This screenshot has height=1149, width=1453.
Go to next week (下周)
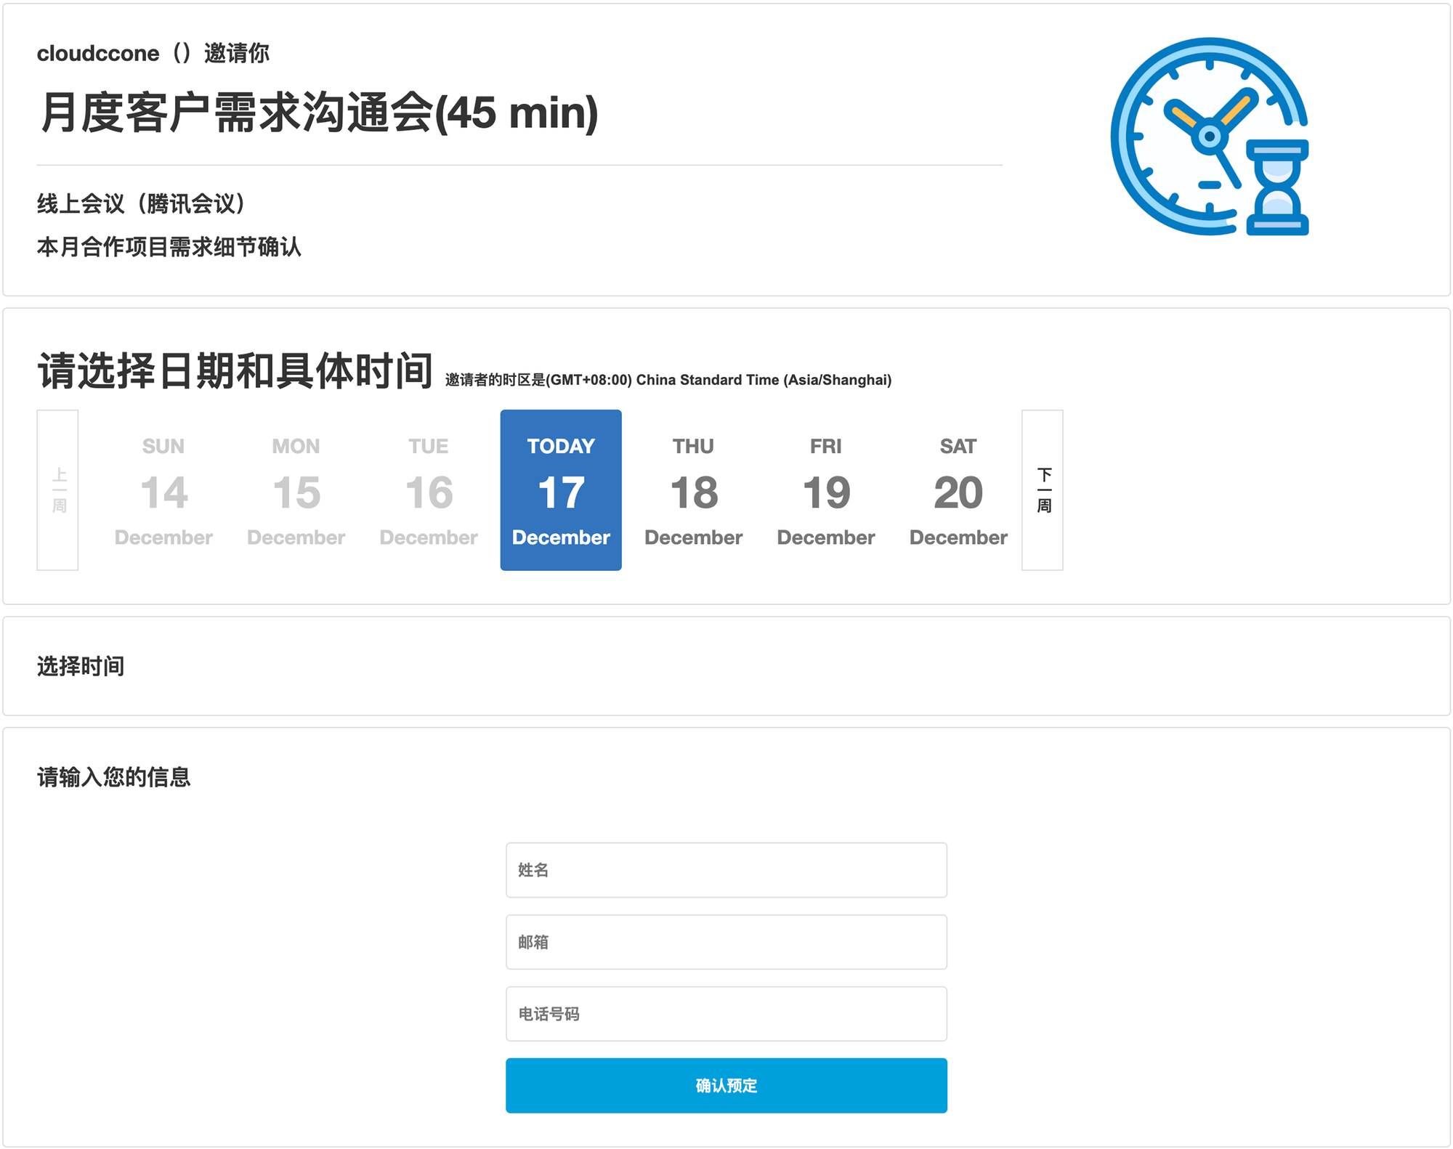click(1042, 490)
